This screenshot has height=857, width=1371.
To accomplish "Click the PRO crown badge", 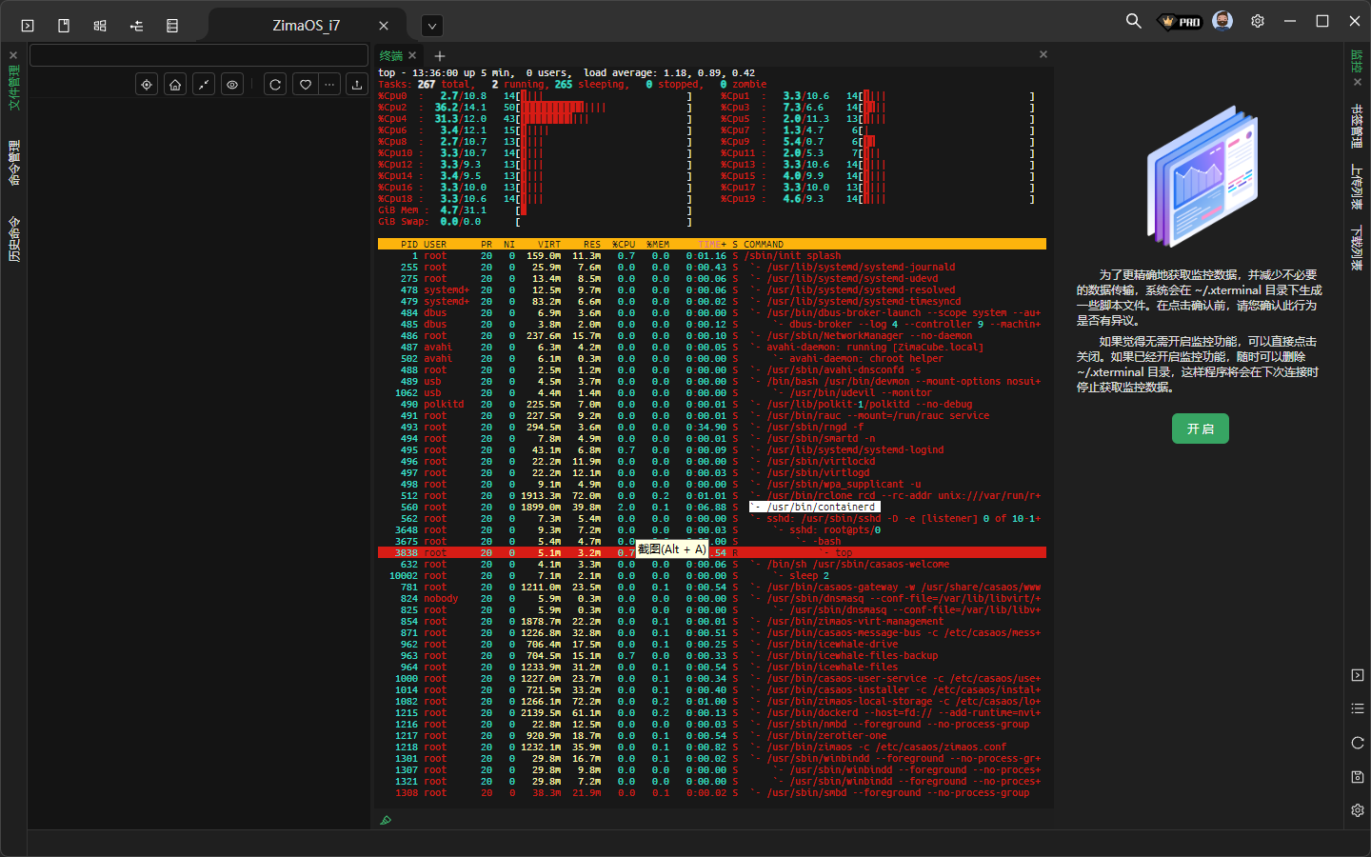I will tap(1181, 21).
